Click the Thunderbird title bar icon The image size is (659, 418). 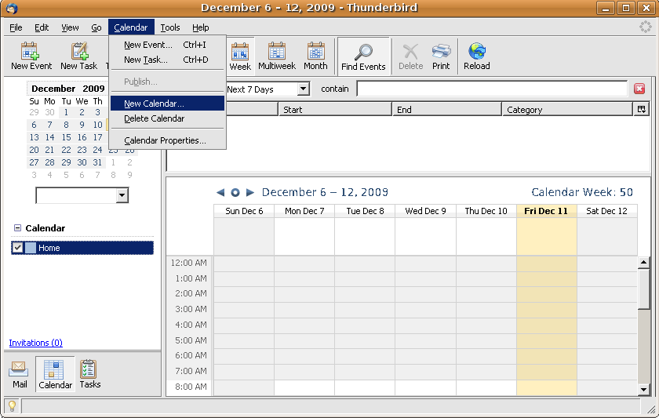(x=11, y=8)
